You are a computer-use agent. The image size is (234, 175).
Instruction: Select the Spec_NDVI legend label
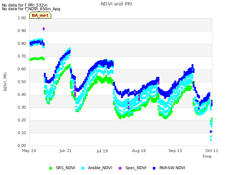[136, 168]
